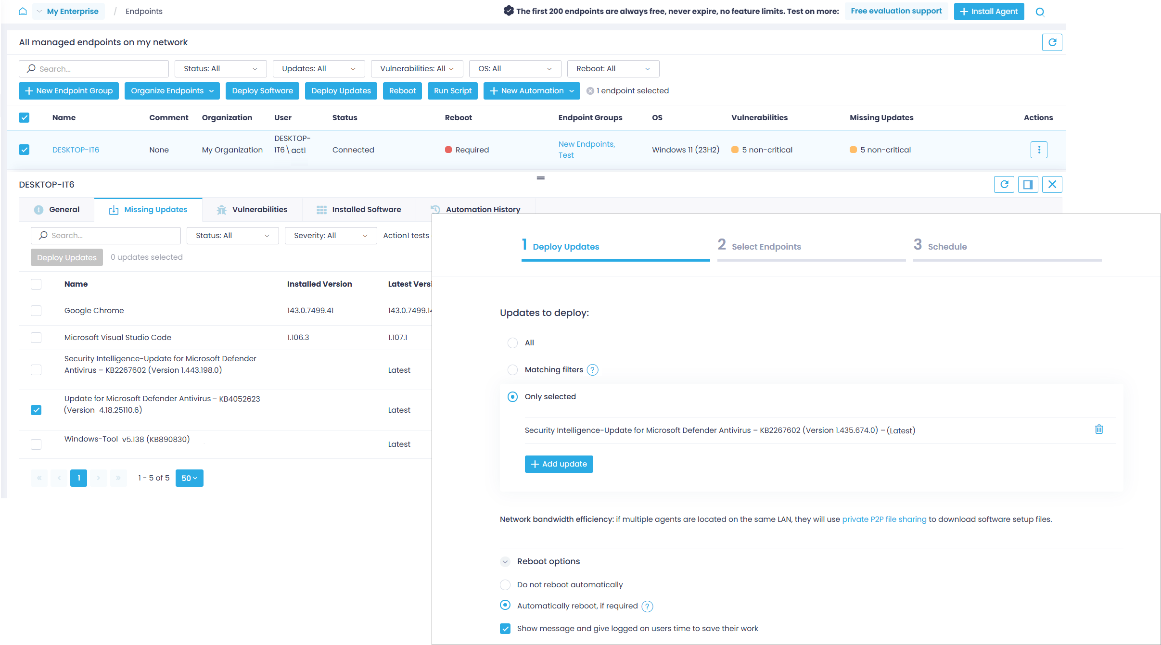Toggle side panel layout for DESKTOP-IT6 details
Image resolution: width=1161 pixels, height=645 pixels.
1028,184
